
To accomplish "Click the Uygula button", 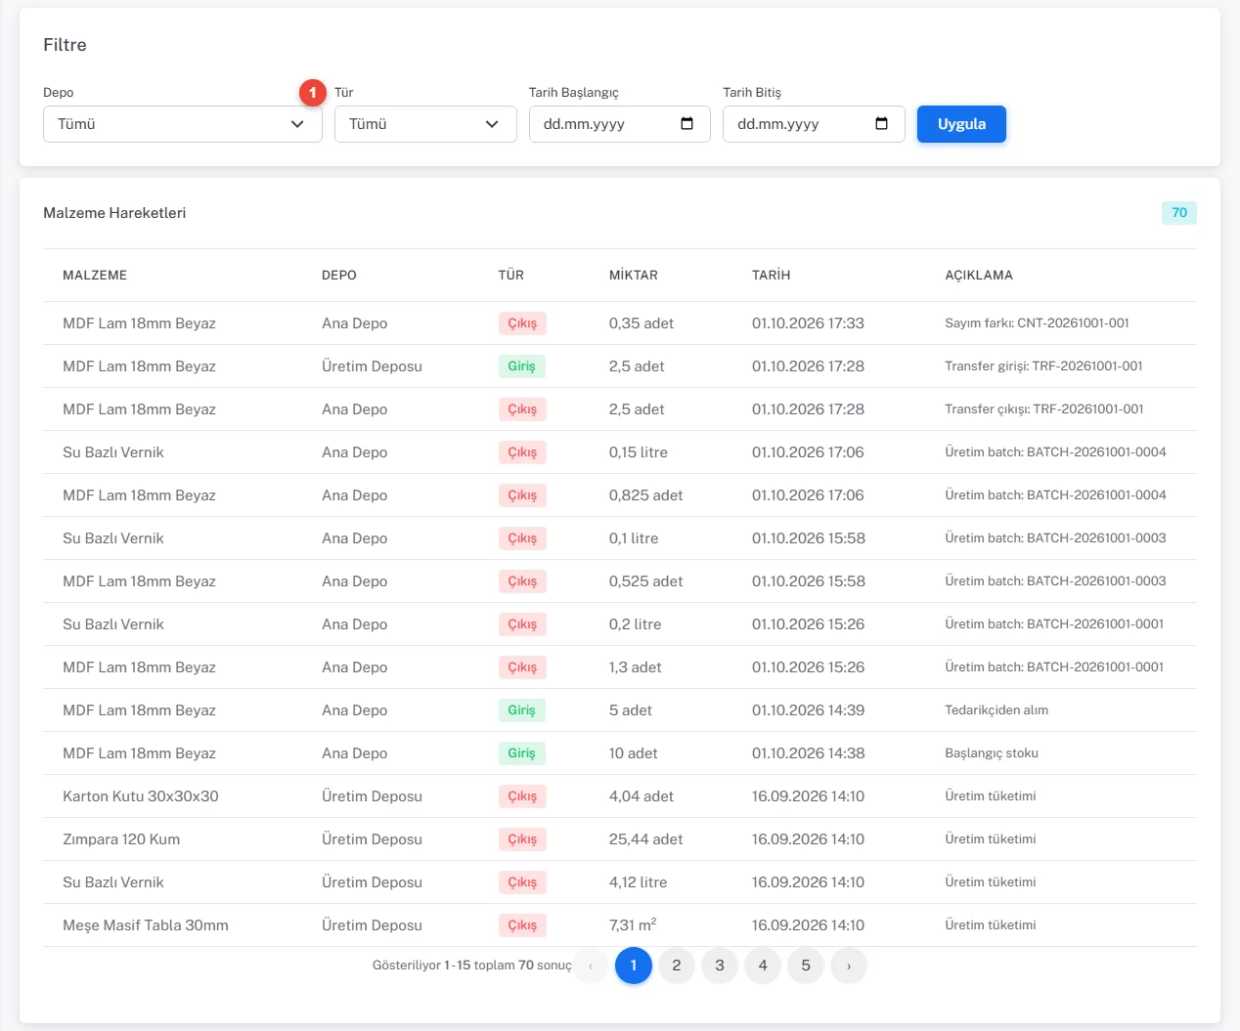I will click(x=961, y=124).
